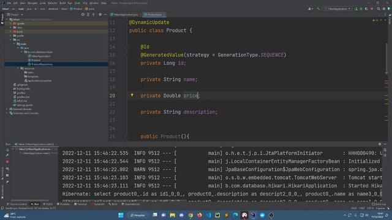Select Product class in project tree
Screen dimensions: 392x220
pos(34,60)
